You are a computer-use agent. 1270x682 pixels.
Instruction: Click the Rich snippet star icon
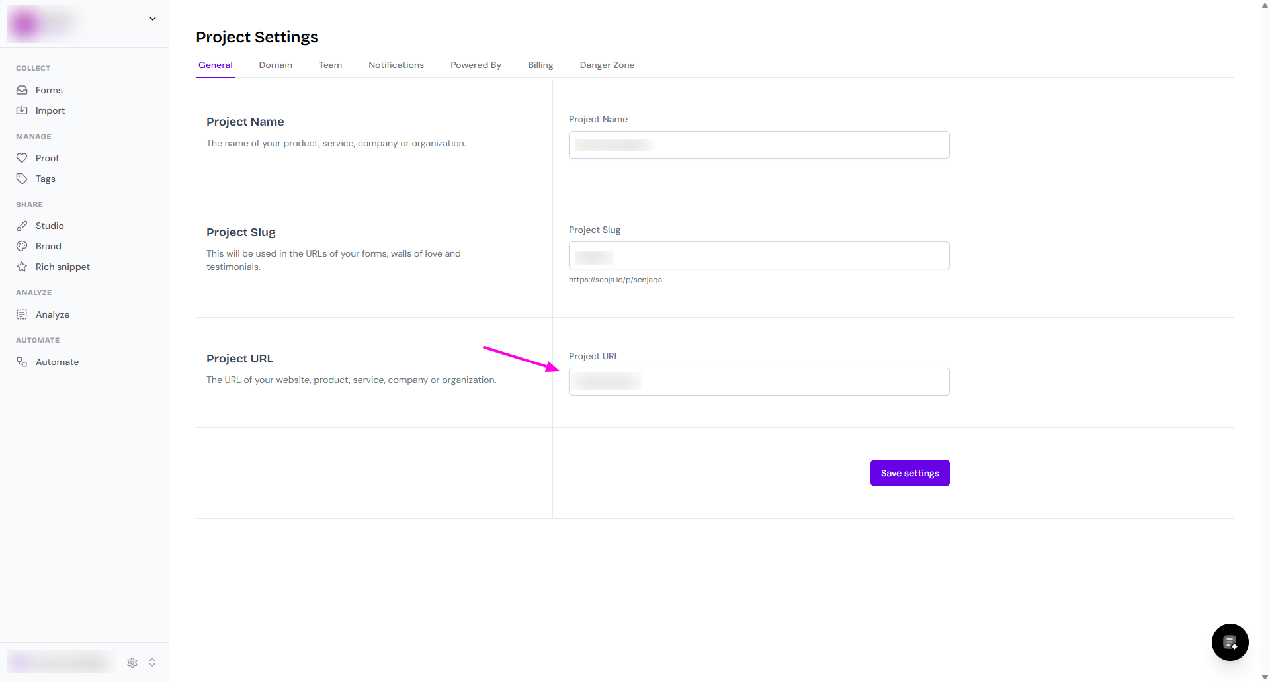(x=22, y=267)
